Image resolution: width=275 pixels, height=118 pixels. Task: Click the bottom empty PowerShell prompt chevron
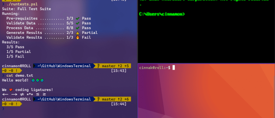(3, 109)
